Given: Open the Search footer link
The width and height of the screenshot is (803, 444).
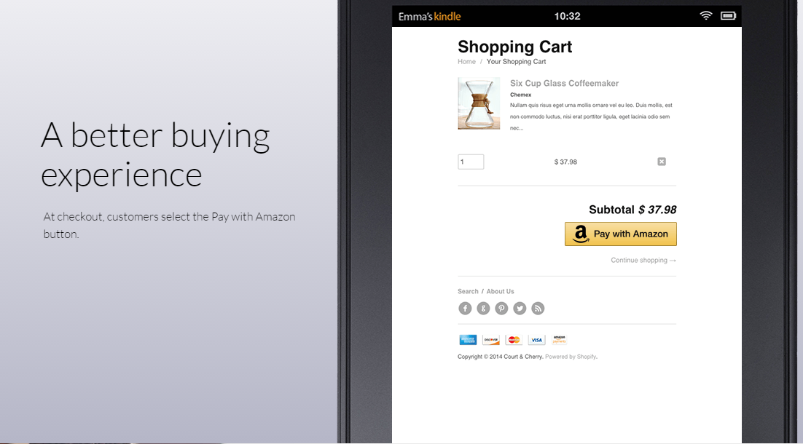Looking at the screenshot, I should [x=468, y=292].
